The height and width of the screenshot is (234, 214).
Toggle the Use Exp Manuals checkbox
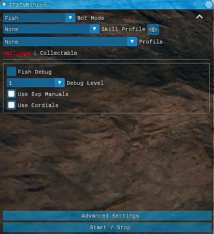coord(11,94)
